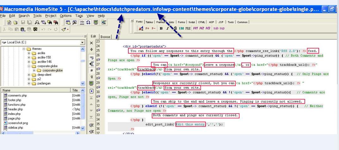Click the Extended Replace red binoculars icon
Screen dimensions: 339x150
56,22
